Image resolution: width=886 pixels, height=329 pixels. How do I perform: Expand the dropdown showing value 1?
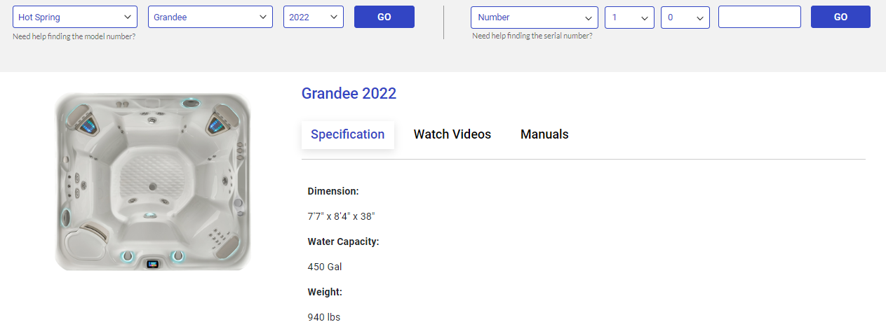click(629, 17)
